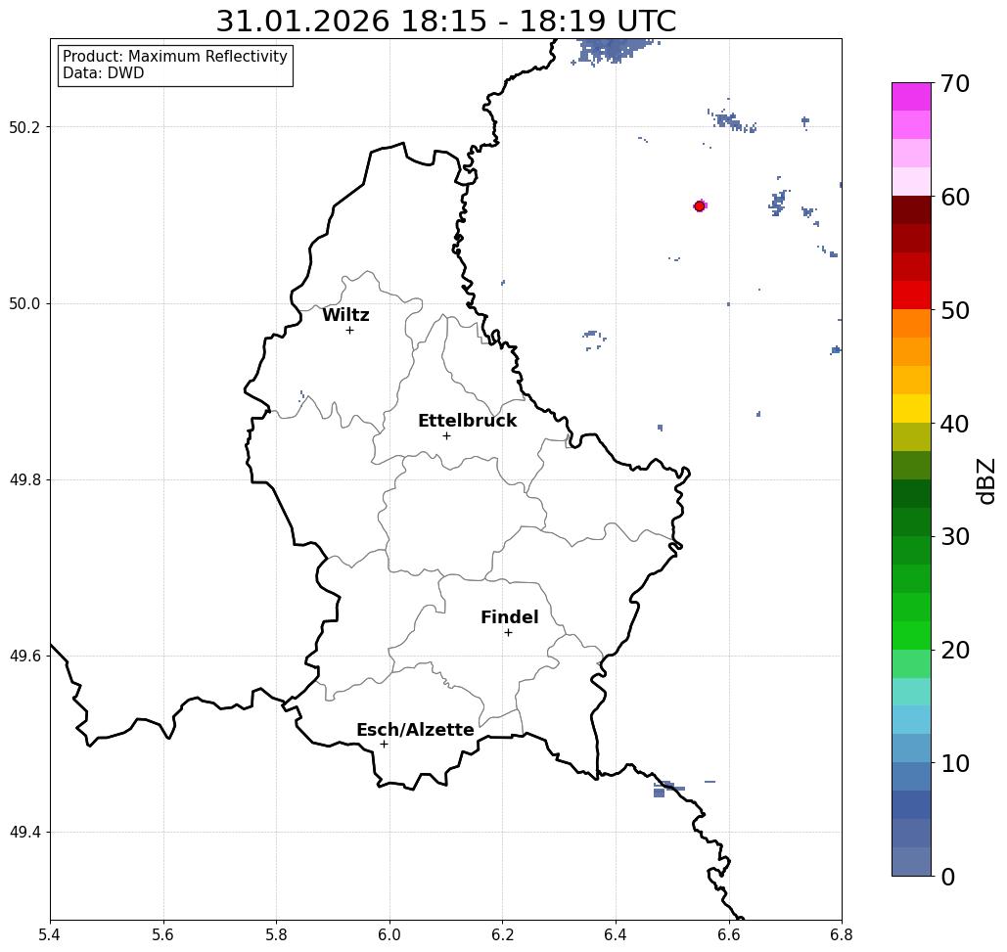This screenshot has width=1007, height=952.
Task: Click the Product Maximum Reflectivity info box
Action: point(175,65)
